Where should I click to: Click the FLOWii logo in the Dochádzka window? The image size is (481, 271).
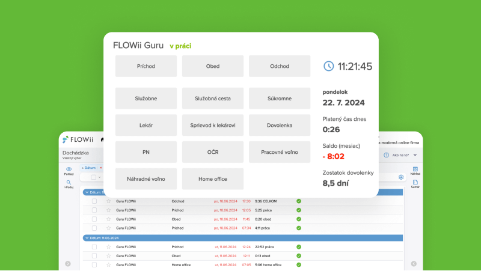(x=78, y=139)
